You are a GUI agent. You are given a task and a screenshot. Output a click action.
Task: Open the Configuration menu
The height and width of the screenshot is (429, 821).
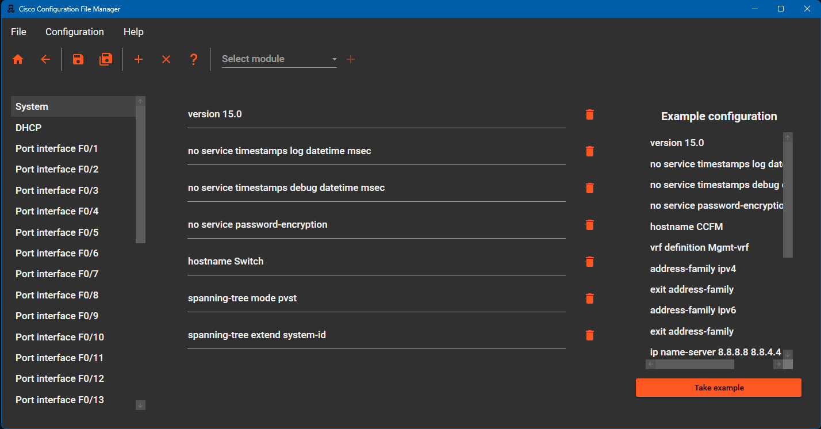click(x=74, y=32)
